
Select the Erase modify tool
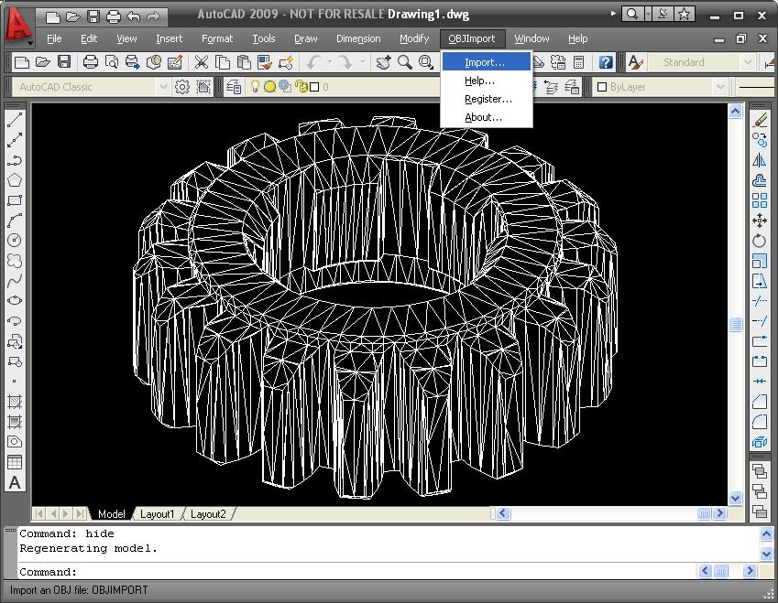tap(760, 121)
